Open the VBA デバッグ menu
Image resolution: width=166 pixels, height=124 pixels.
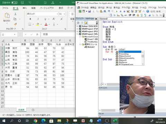pos(126,8)
